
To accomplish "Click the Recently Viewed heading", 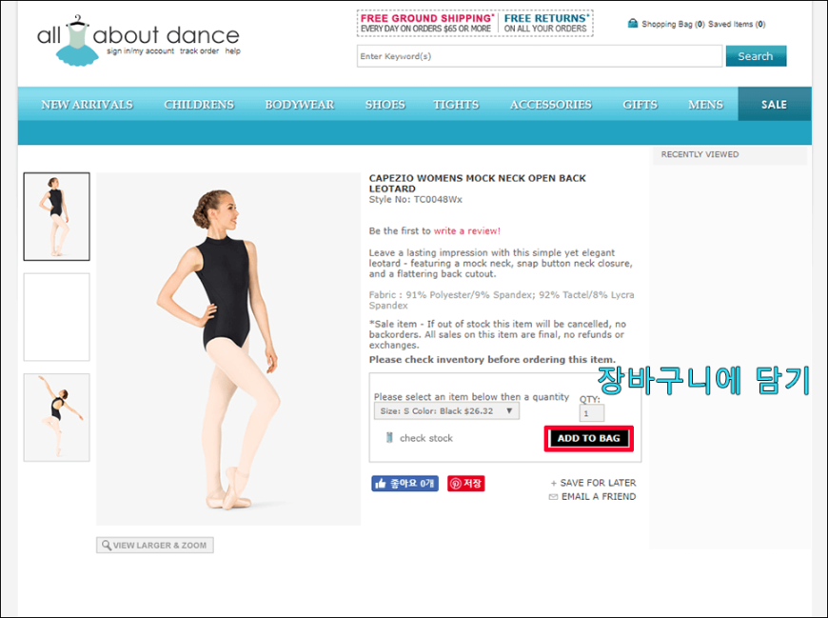I will (x=700, y=154).
